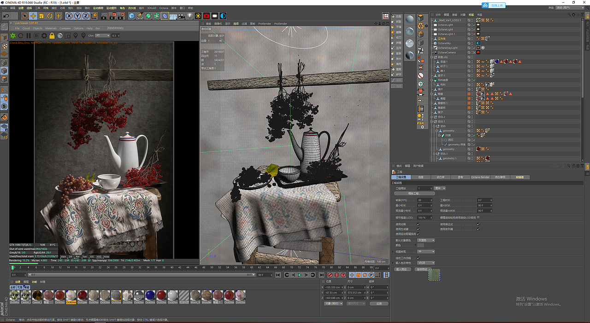Open the Octane menu in the menu bar
Screen dimensions: 590x323
164,8
